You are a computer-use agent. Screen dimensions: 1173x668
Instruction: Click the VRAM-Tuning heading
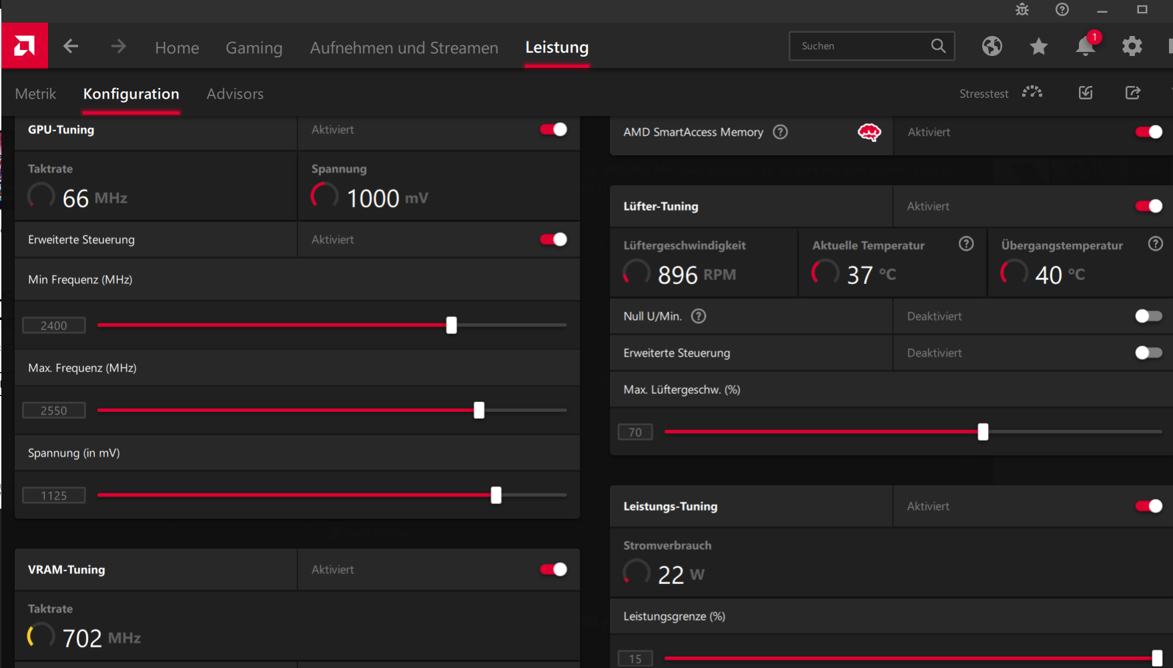pos(67,569)
